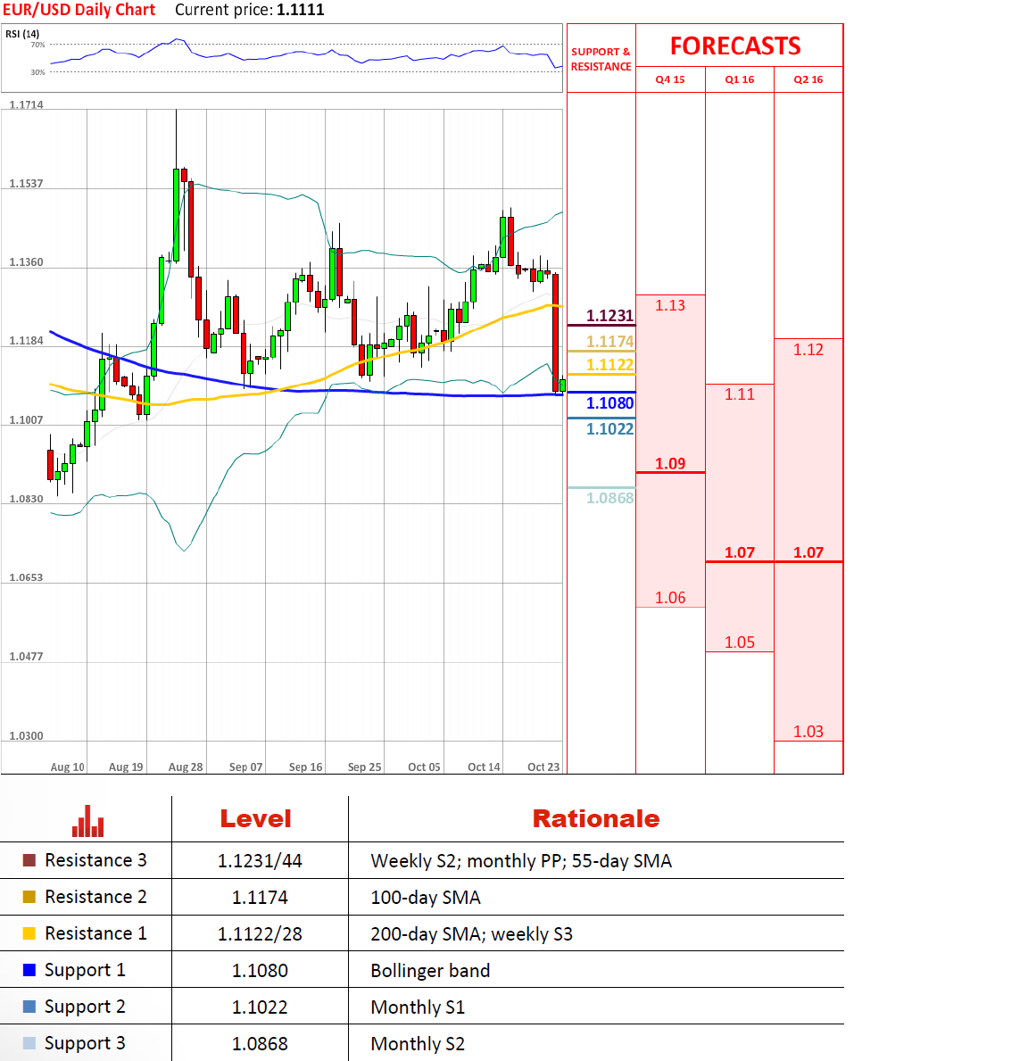Click the Q2 16 median forecast 1.07

(x=808, y=552)
